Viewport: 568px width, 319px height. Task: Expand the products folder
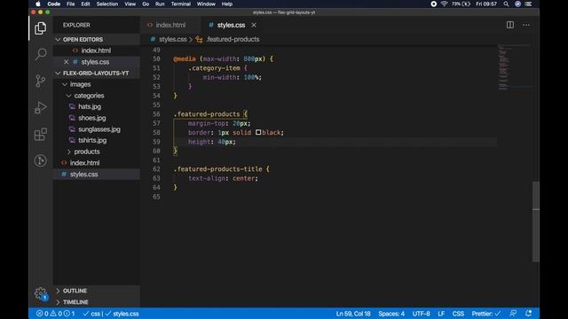(69, 152)
